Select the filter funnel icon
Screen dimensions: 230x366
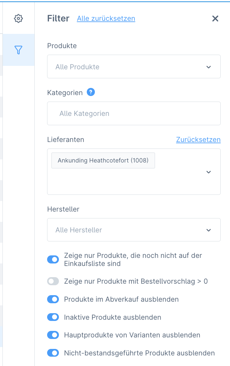(x=18, y=50)
